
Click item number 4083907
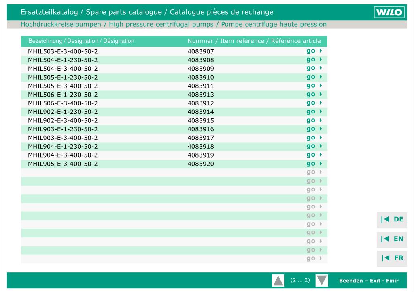coord(201,51)
